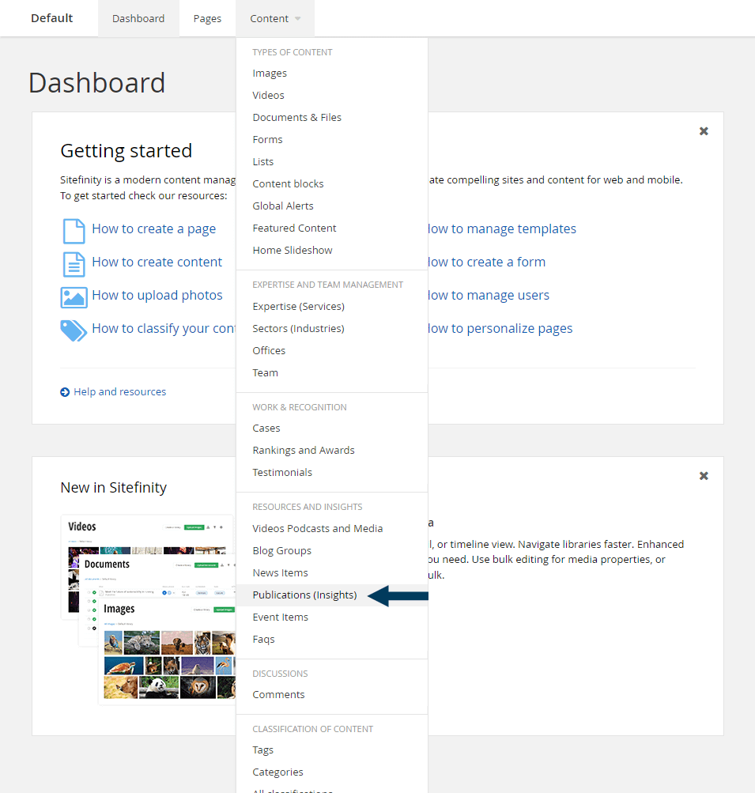Click the media libraries preview thumbnail
This screenshot has width=755, height=793.
[148, 610]
